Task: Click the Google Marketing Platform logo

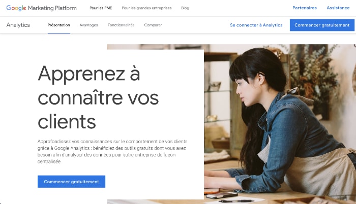Action: click(x=41, y=8)
